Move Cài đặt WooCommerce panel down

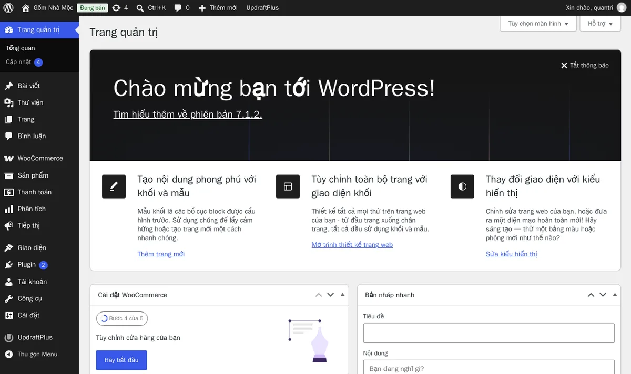point(331,295)
